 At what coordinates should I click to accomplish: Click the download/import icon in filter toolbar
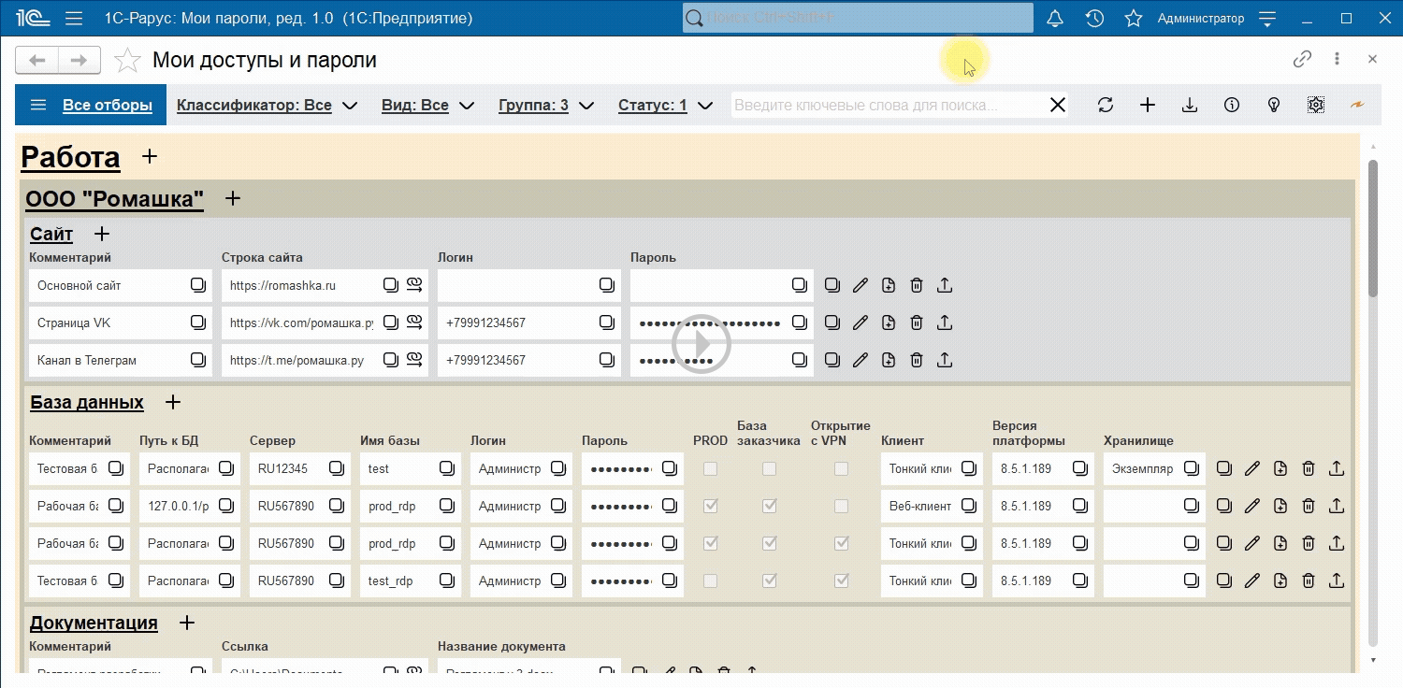tap(1190, 105)
